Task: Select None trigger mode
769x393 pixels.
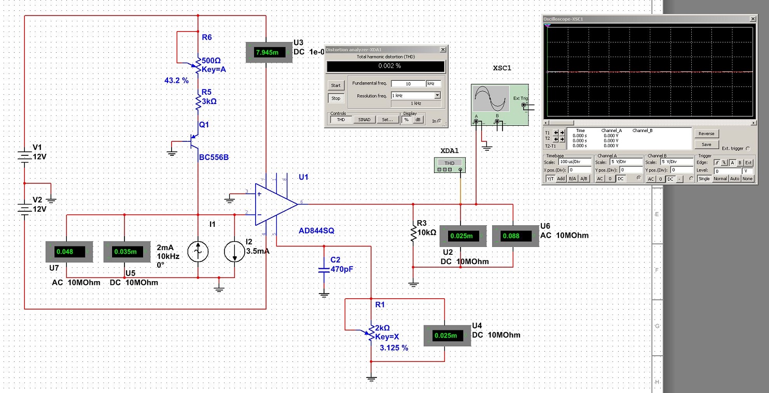Action: click(748, 179)
